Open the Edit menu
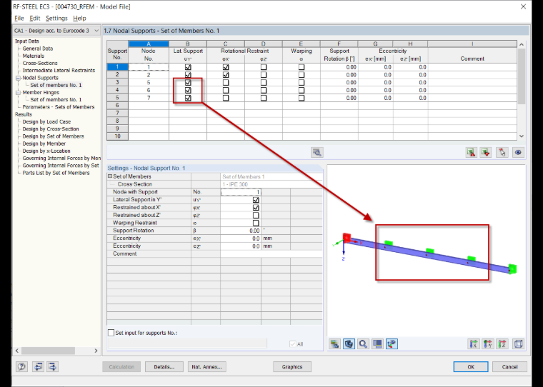Viewport: 543px width, 387px height. coord(34,19)
